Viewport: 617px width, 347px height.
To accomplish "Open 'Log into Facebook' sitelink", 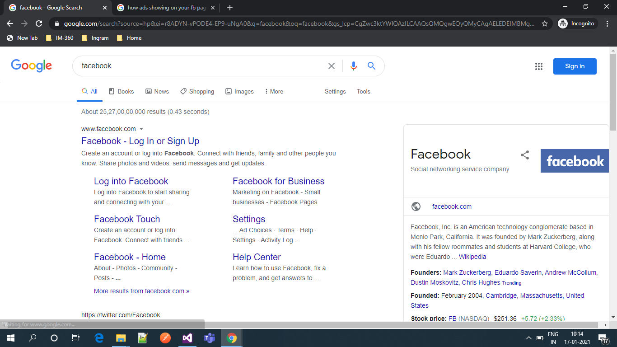I will (131, 181).
